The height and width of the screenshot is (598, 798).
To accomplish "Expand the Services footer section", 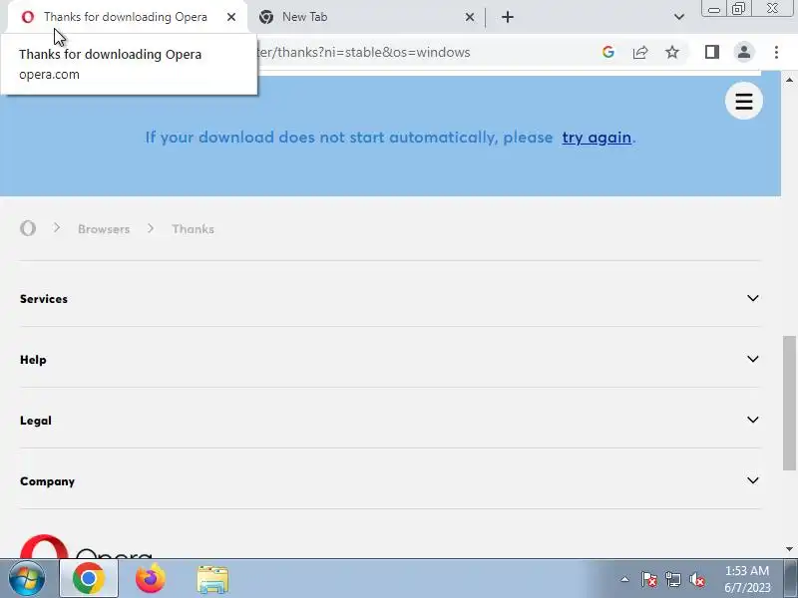I will (x=390, y=298).
